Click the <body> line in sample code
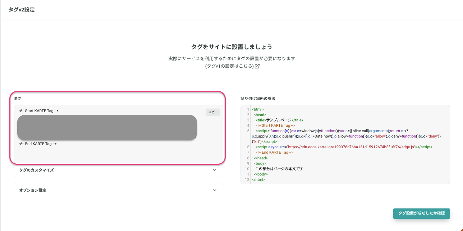 coord(260,163)
